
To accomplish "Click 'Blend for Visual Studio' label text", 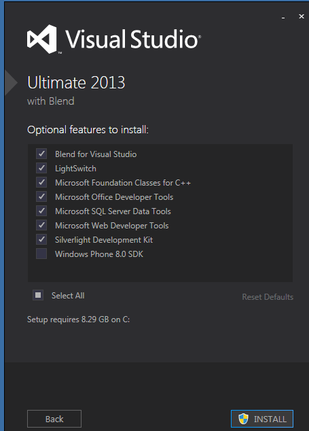I will coord(96,154).
